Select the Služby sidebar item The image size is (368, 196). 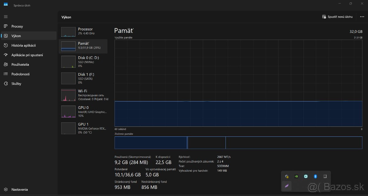click(16, 83)
